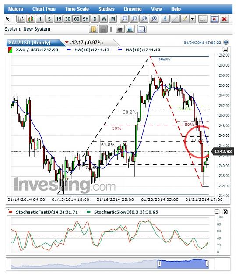Open the Studies menu
The width and height of the screenshot is (236, 274).
[106, 9]
